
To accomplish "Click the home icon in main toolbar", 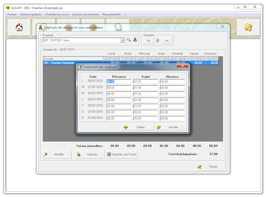I will pos(19,27).
